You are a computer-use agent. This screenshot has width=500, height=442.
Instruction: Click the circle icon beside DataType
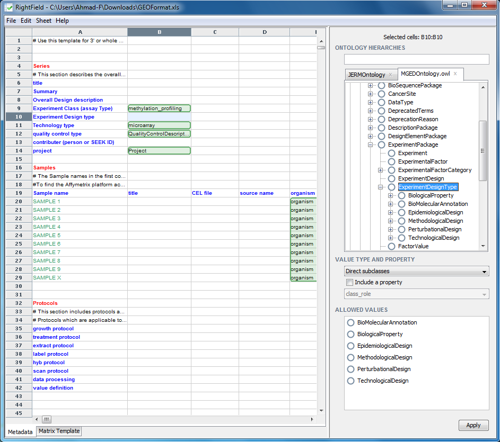(381, 102)
